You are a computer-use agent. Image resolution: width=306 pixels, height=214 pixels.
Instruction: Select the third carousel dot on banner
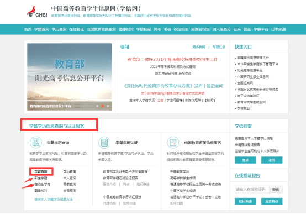[x=108, y=106]
